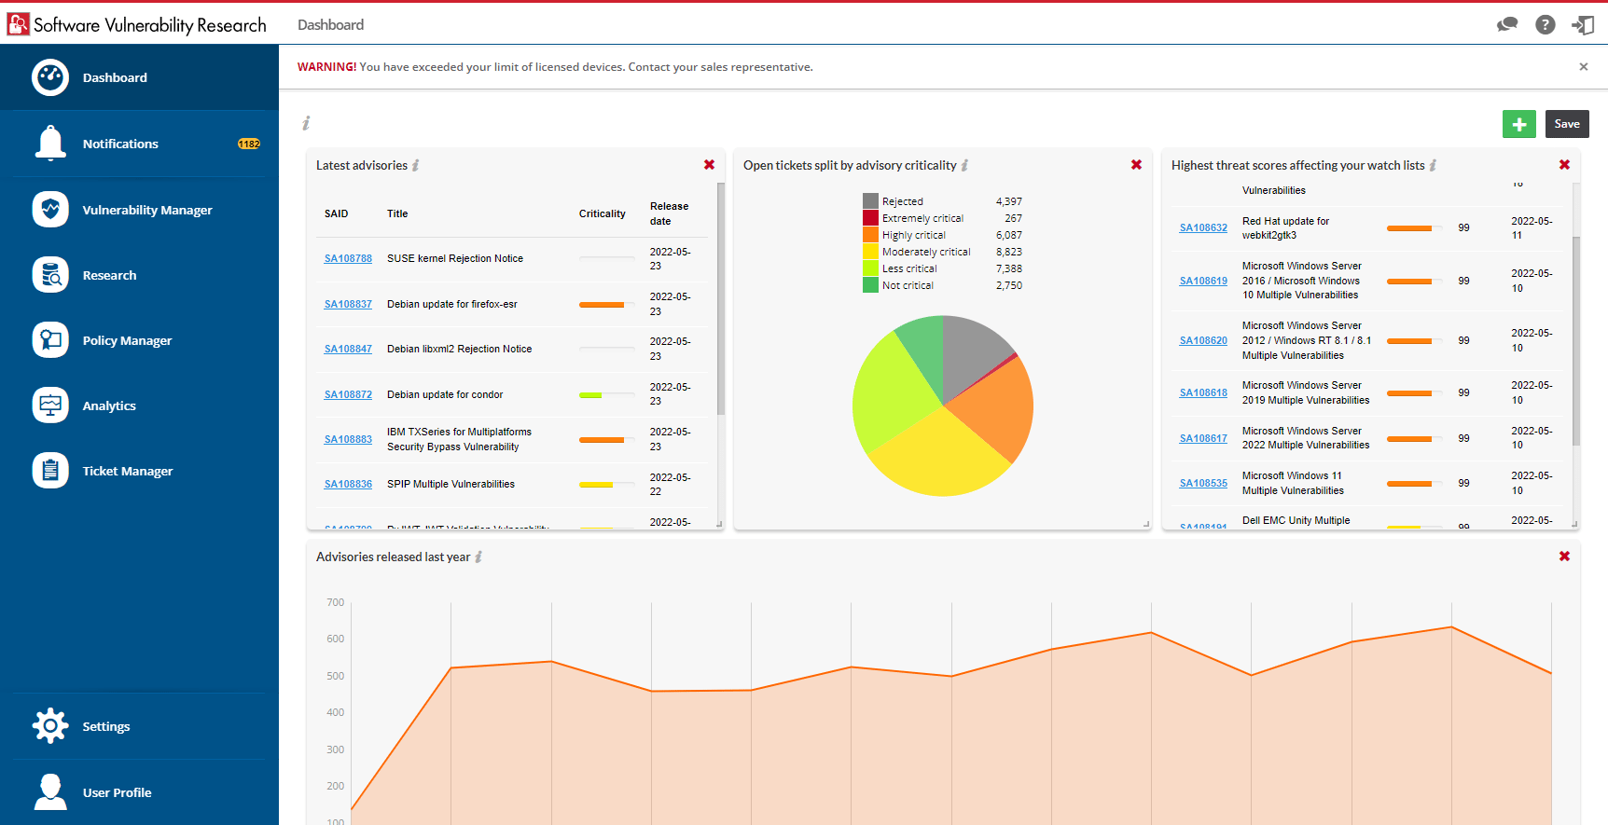Click the green add widget plus button
The image size is (1608, 825).
(1518, 124)
